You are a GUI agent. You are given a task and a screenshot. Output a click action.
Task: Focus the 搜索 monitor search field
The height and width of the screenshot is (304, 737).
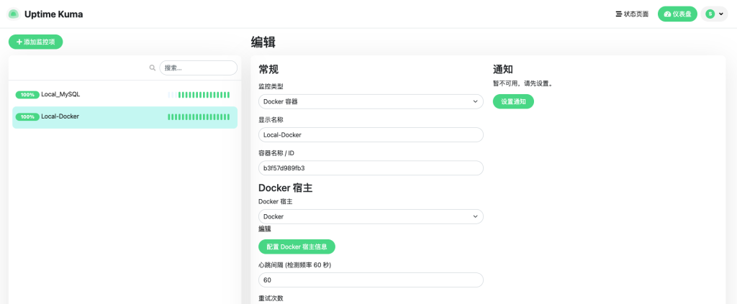tap(199, 68)
